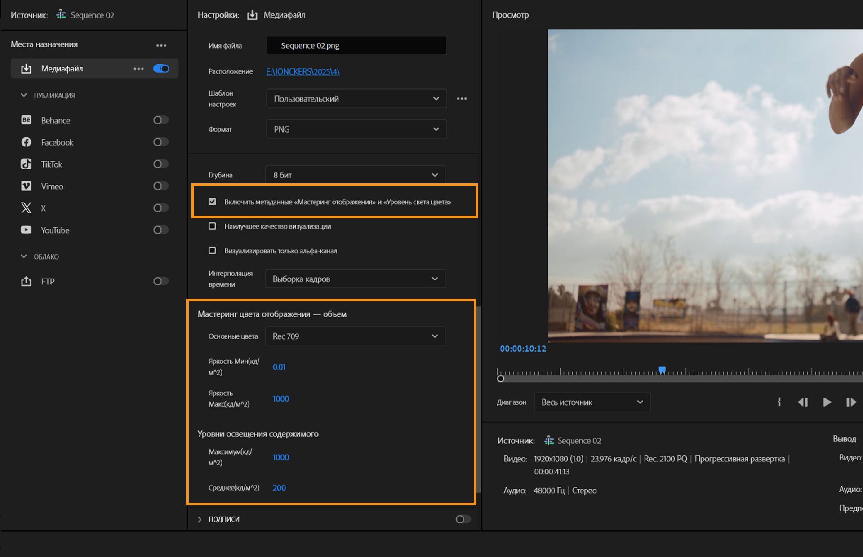Viewport: 863px width, 557px height.
Task: Click Среднее value 200
Action: pyautogui.click(x=279, y=488)
